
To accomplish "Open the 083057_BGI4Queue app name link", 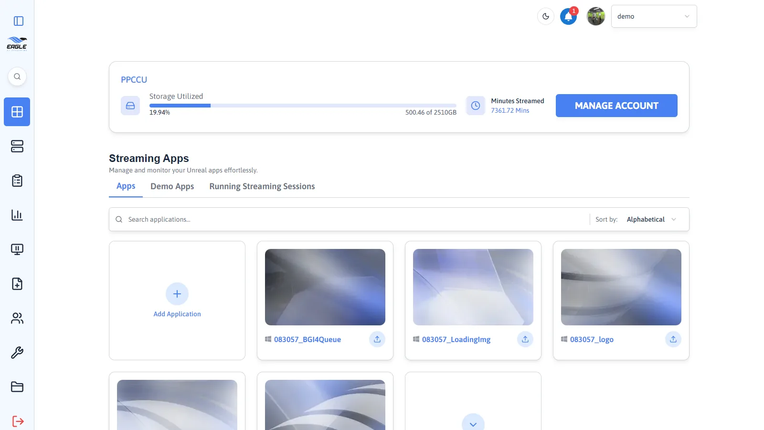I will click(308, 339).
